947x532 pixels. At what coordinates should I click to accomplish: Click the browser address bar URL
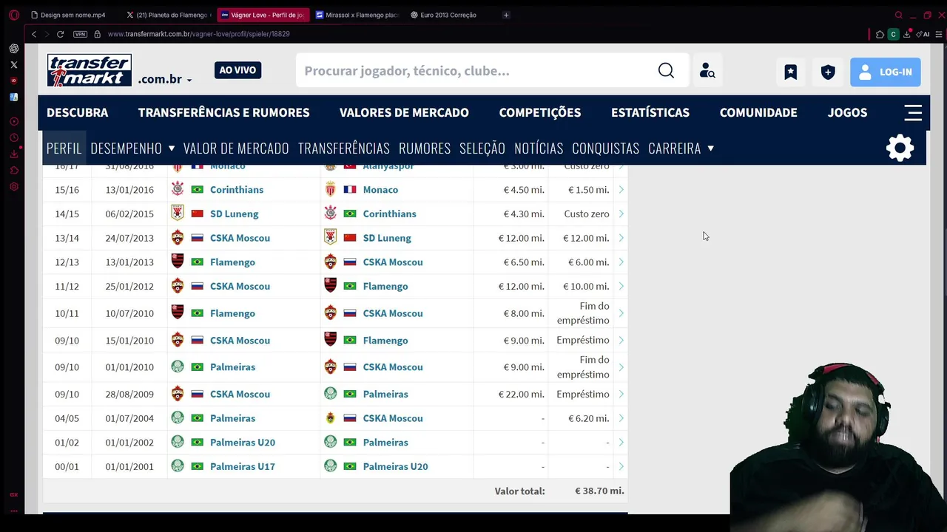click(199, 34)
